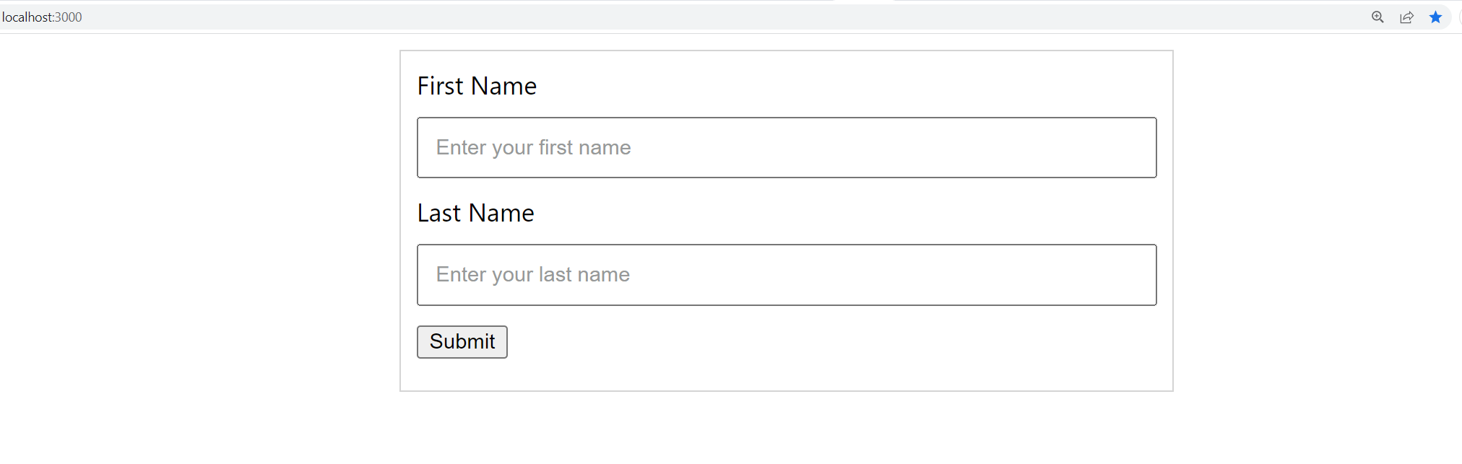Focus the First Name text field
1462x464 pixels.
click(x=786, y=148)
